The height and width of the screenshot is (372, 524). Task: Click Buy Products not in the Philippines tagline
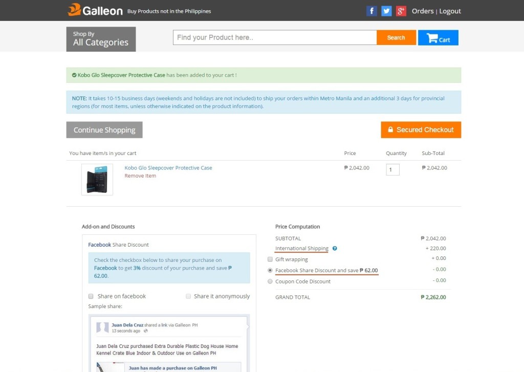coord(169,11)
